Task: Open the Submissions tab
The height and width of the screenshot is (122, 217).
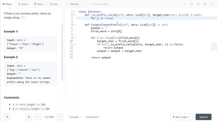Action: tap(54, 4)
